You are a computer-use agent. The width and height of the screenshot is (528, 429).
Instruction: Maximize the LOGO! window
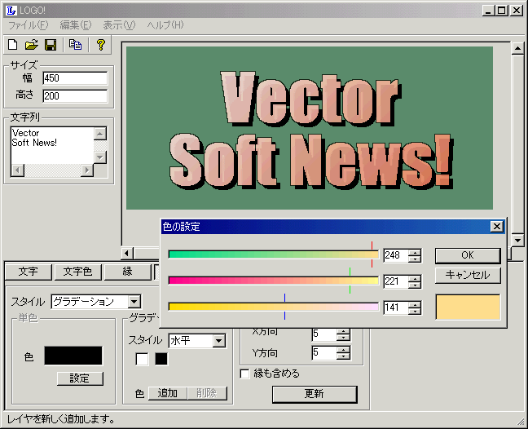tap(502, 11)
